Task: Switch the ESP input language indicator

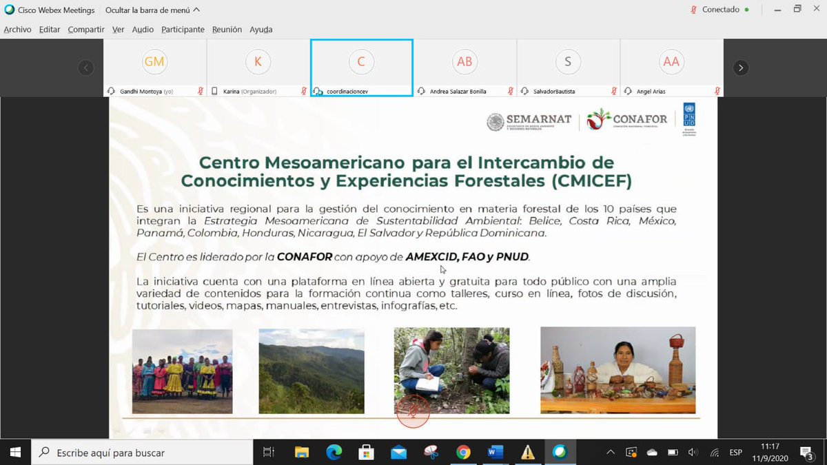Action: (736, 453)
